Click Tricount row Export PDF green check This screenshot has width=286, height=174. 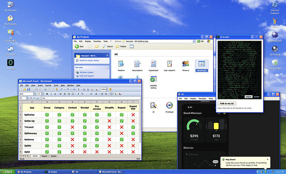[x=133, y=127]
